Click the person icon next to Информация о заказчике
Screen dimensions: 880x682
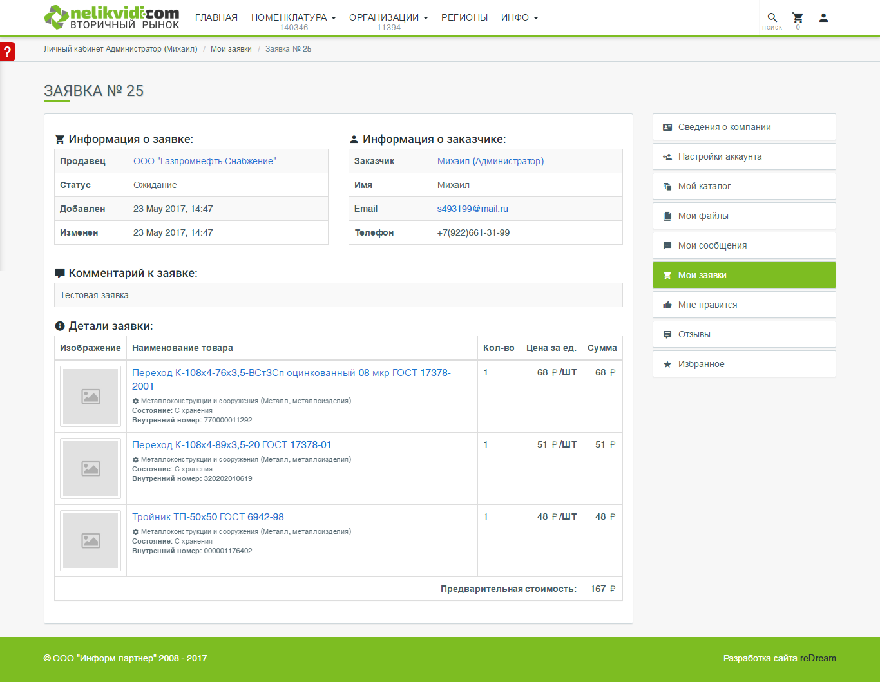click(354, 139)
